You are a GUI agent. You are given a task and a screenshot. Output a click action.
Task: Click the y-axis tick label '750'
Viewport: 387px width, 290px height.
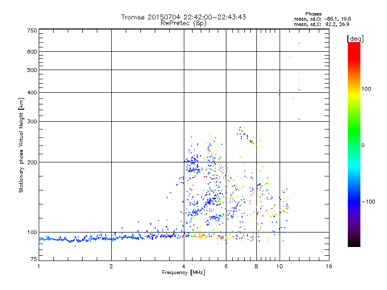(x=32, y=30)
